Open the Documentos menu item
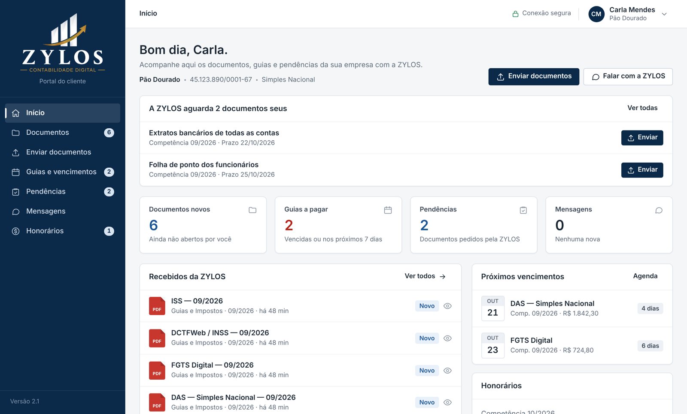687x414 pixels. [x=63, y=133]
